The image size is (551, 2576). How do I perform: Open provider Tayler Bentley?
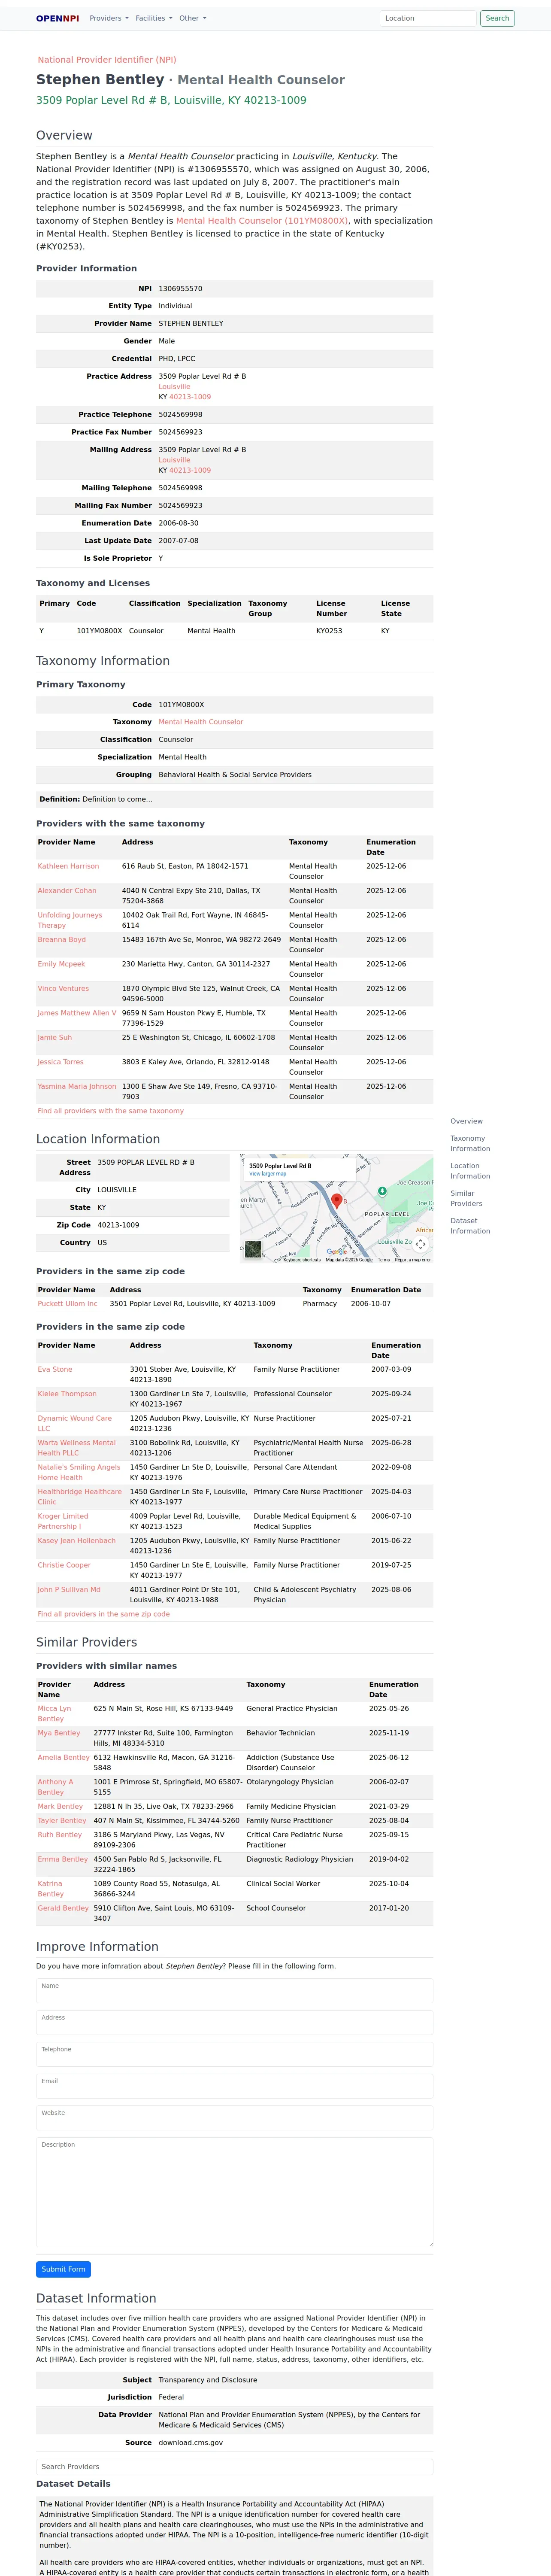point(62,1821)
